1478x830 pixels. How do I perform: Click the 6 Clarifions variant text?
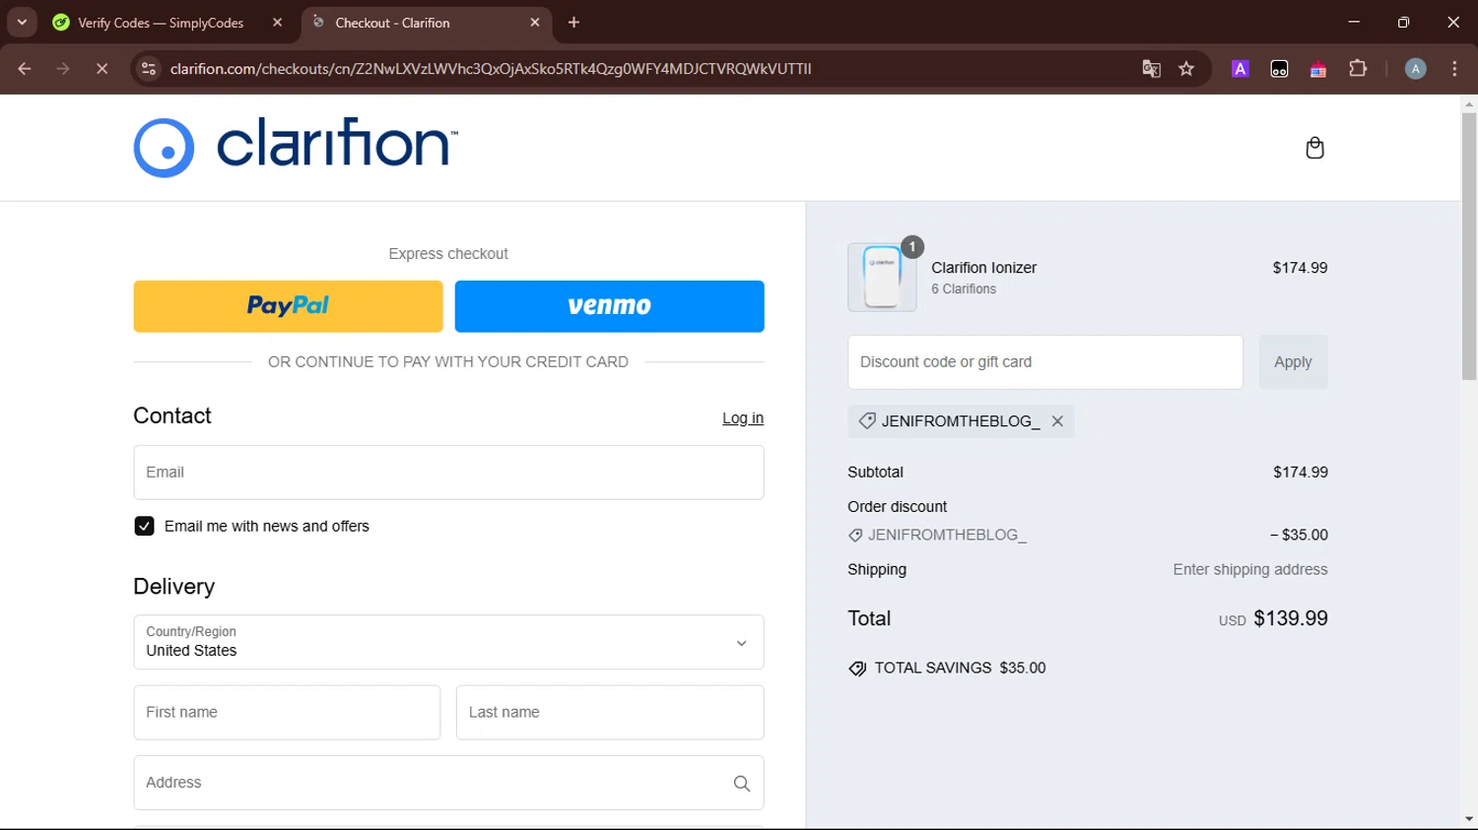(x=964, y=289)
